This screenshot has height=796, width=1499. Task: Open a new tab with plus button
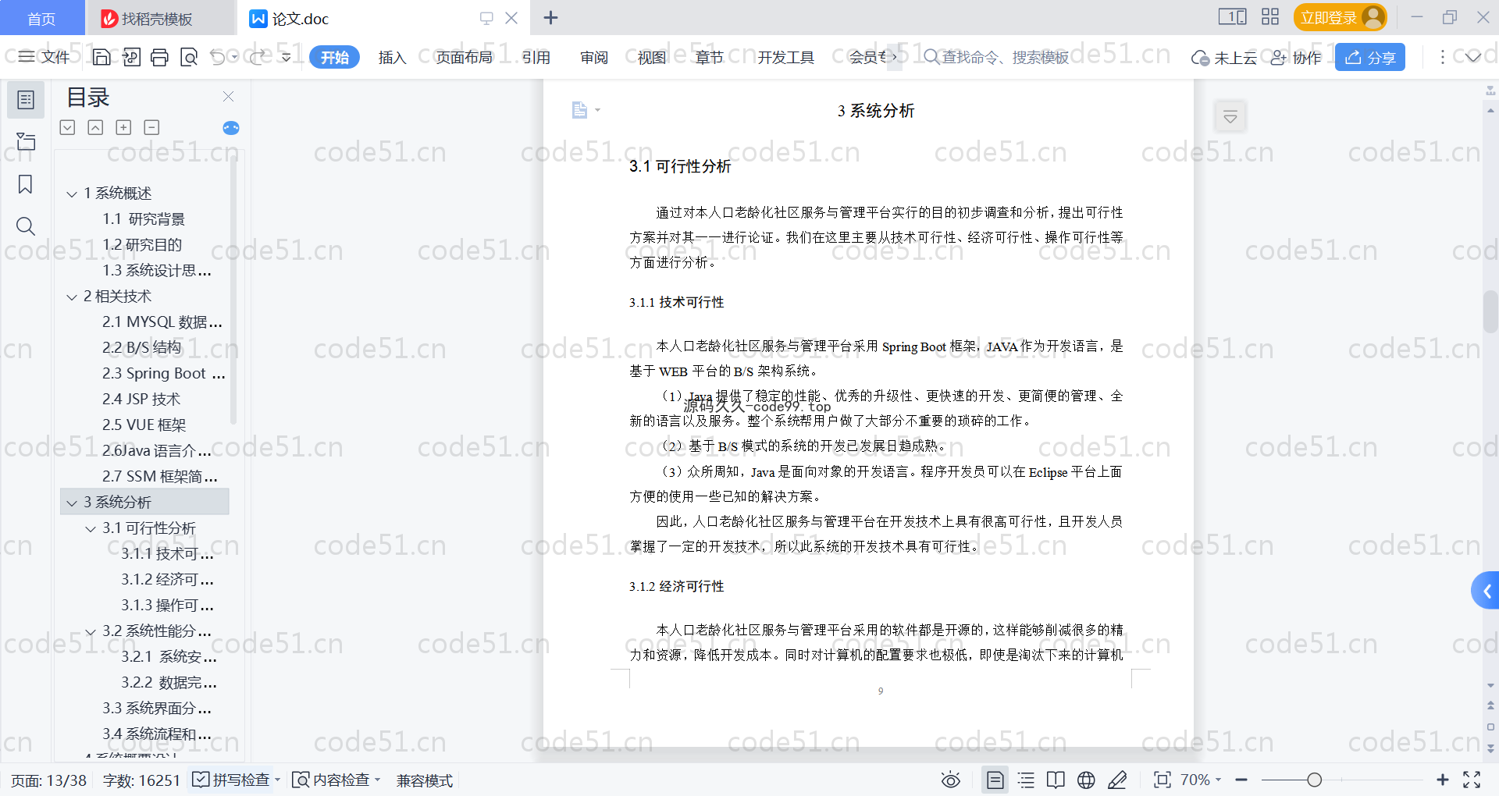[550, 17]
